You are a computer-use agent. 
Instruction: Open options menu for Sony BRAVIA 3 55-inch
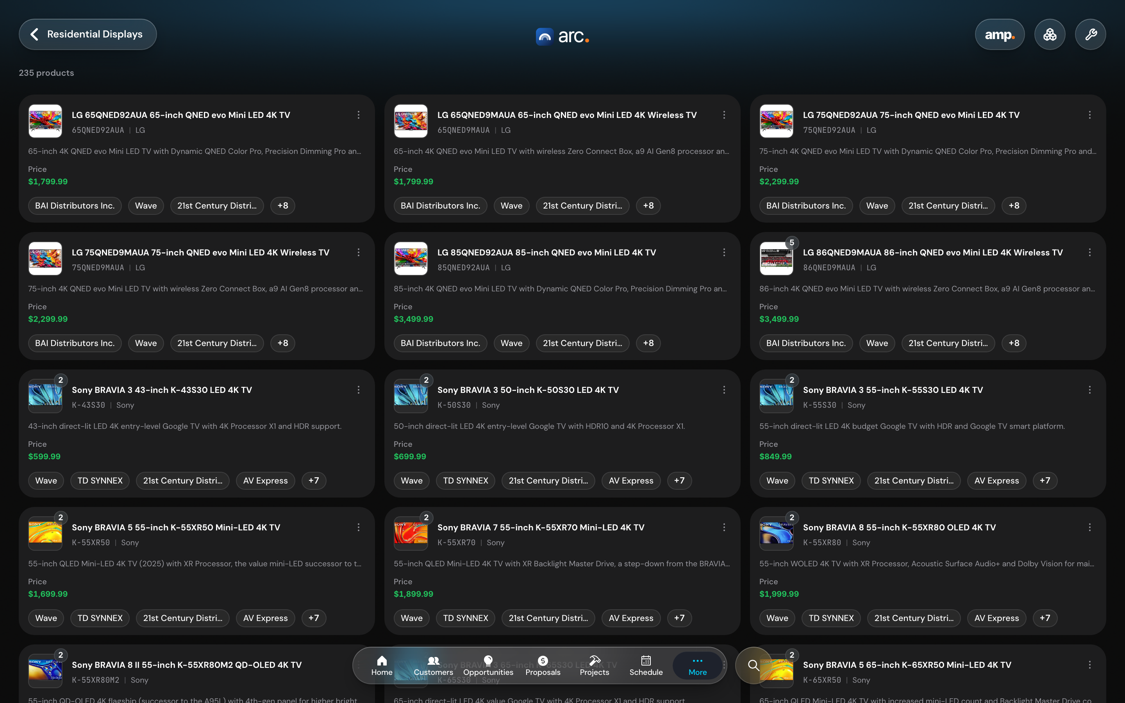1090,390
